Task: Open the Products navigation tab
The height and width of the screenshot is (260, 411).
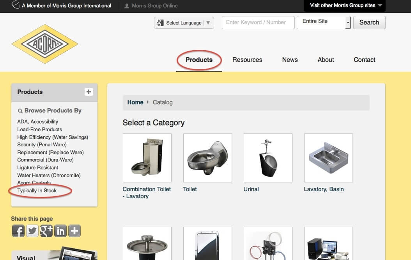Action: [x=199, y=60]
